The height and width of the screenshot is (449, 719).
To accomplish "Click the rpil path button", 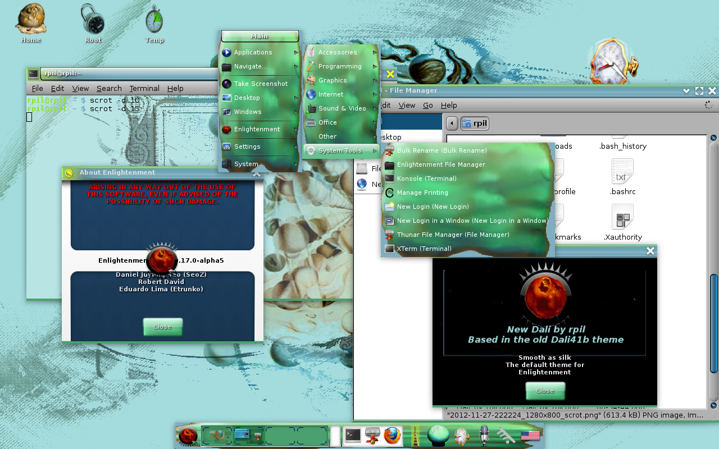I will (x=474, y=123).
